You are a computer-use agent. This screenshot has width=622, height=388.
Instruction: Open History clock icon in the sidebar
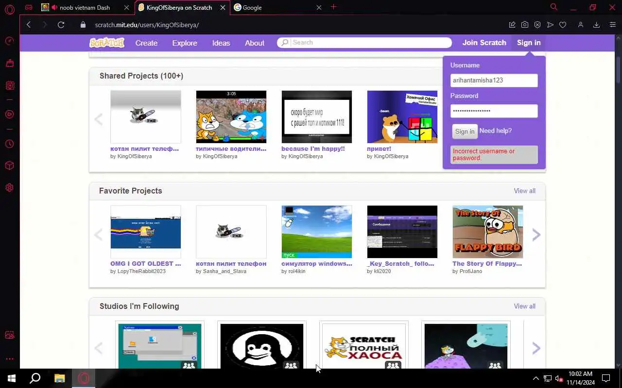pyautogui.click(x=9, y=144)
